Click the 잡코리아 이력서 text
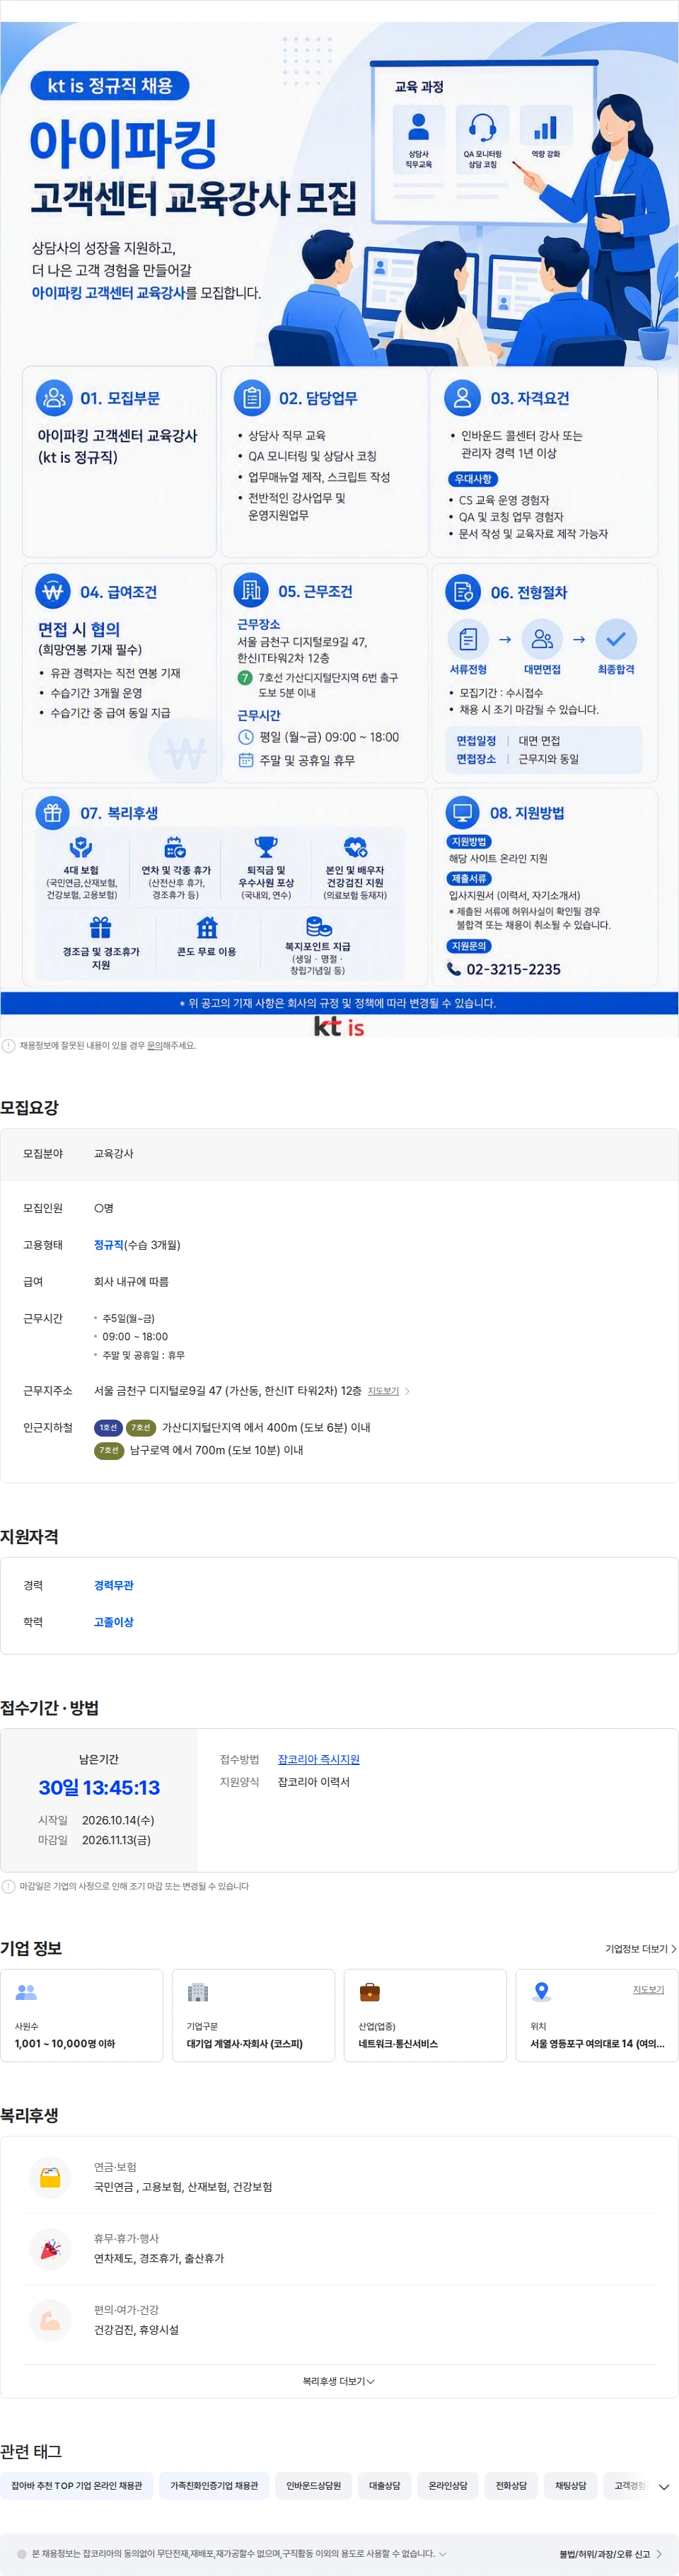Image resolution: width=679 pixels, height=2576 pixels. click(x=314, y=1782)
